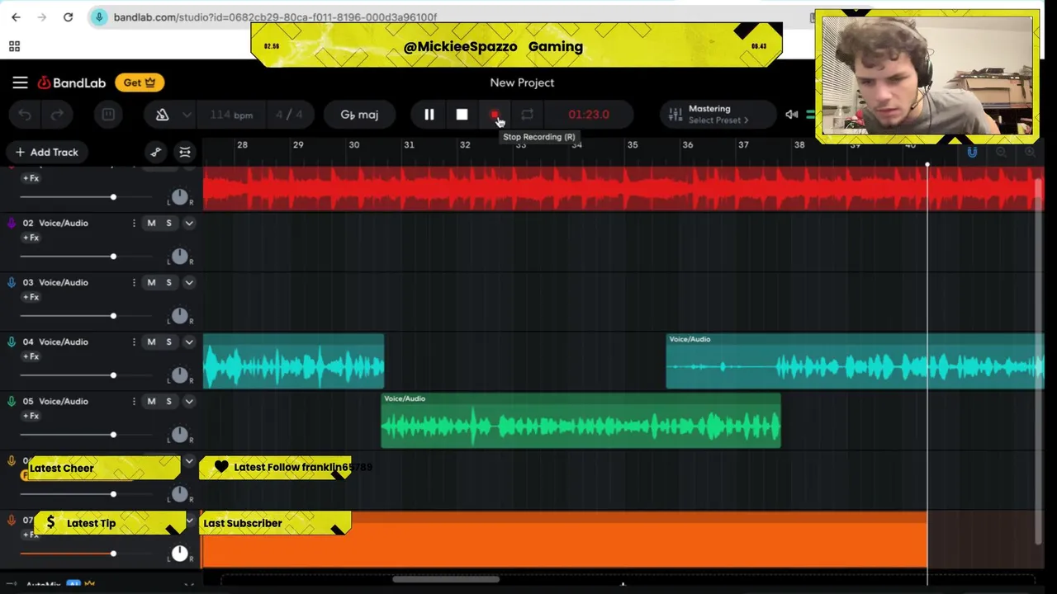Click the track 02 volume slider handle
Viewport: 1057px width, 594px height.
tap(113, 257)
